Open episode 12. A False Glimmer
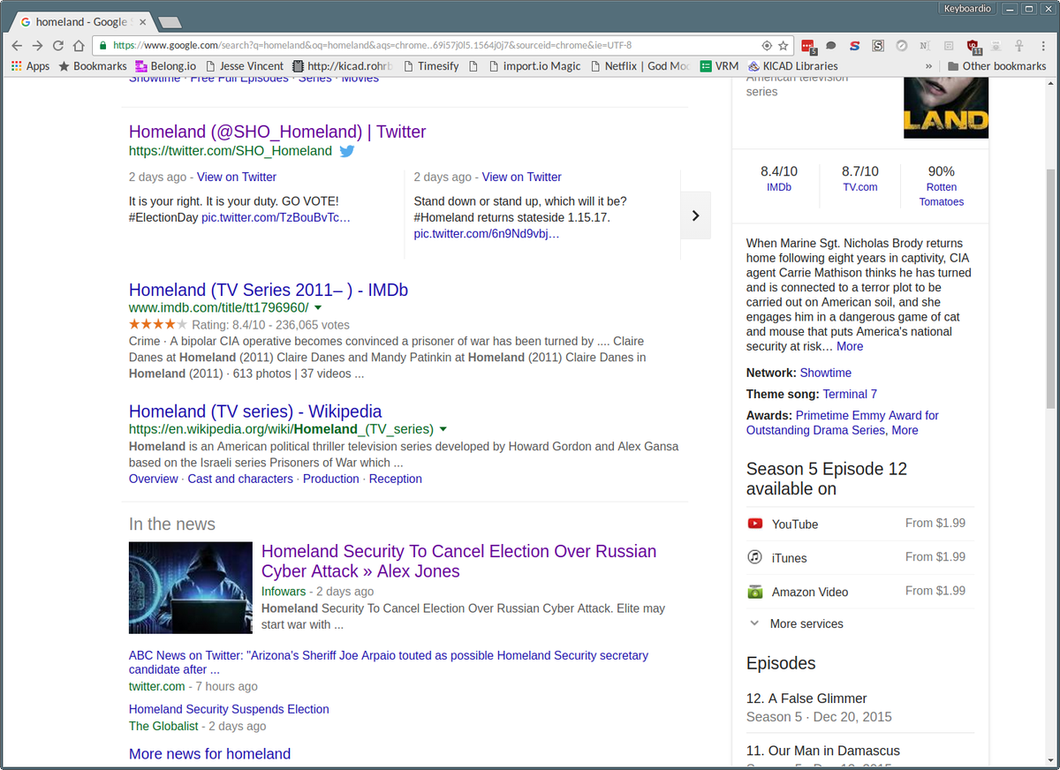This screenshot has height=770, width=1060. (x=806, y=698)
